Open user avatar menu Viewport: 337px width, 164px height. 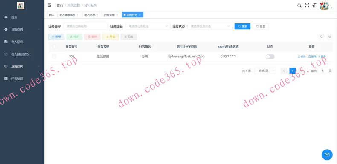point(324,6)
